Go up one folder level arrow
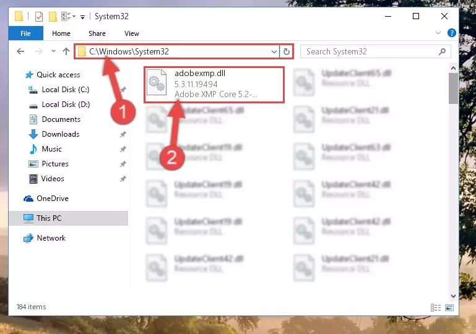Viewport: 476px width, 334px height. 66,51
